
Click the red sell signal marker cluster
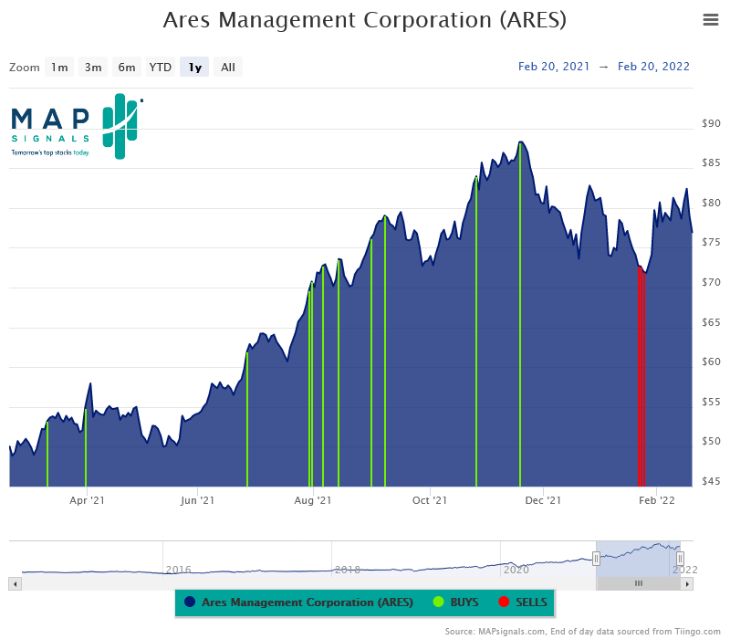point(641,376)
